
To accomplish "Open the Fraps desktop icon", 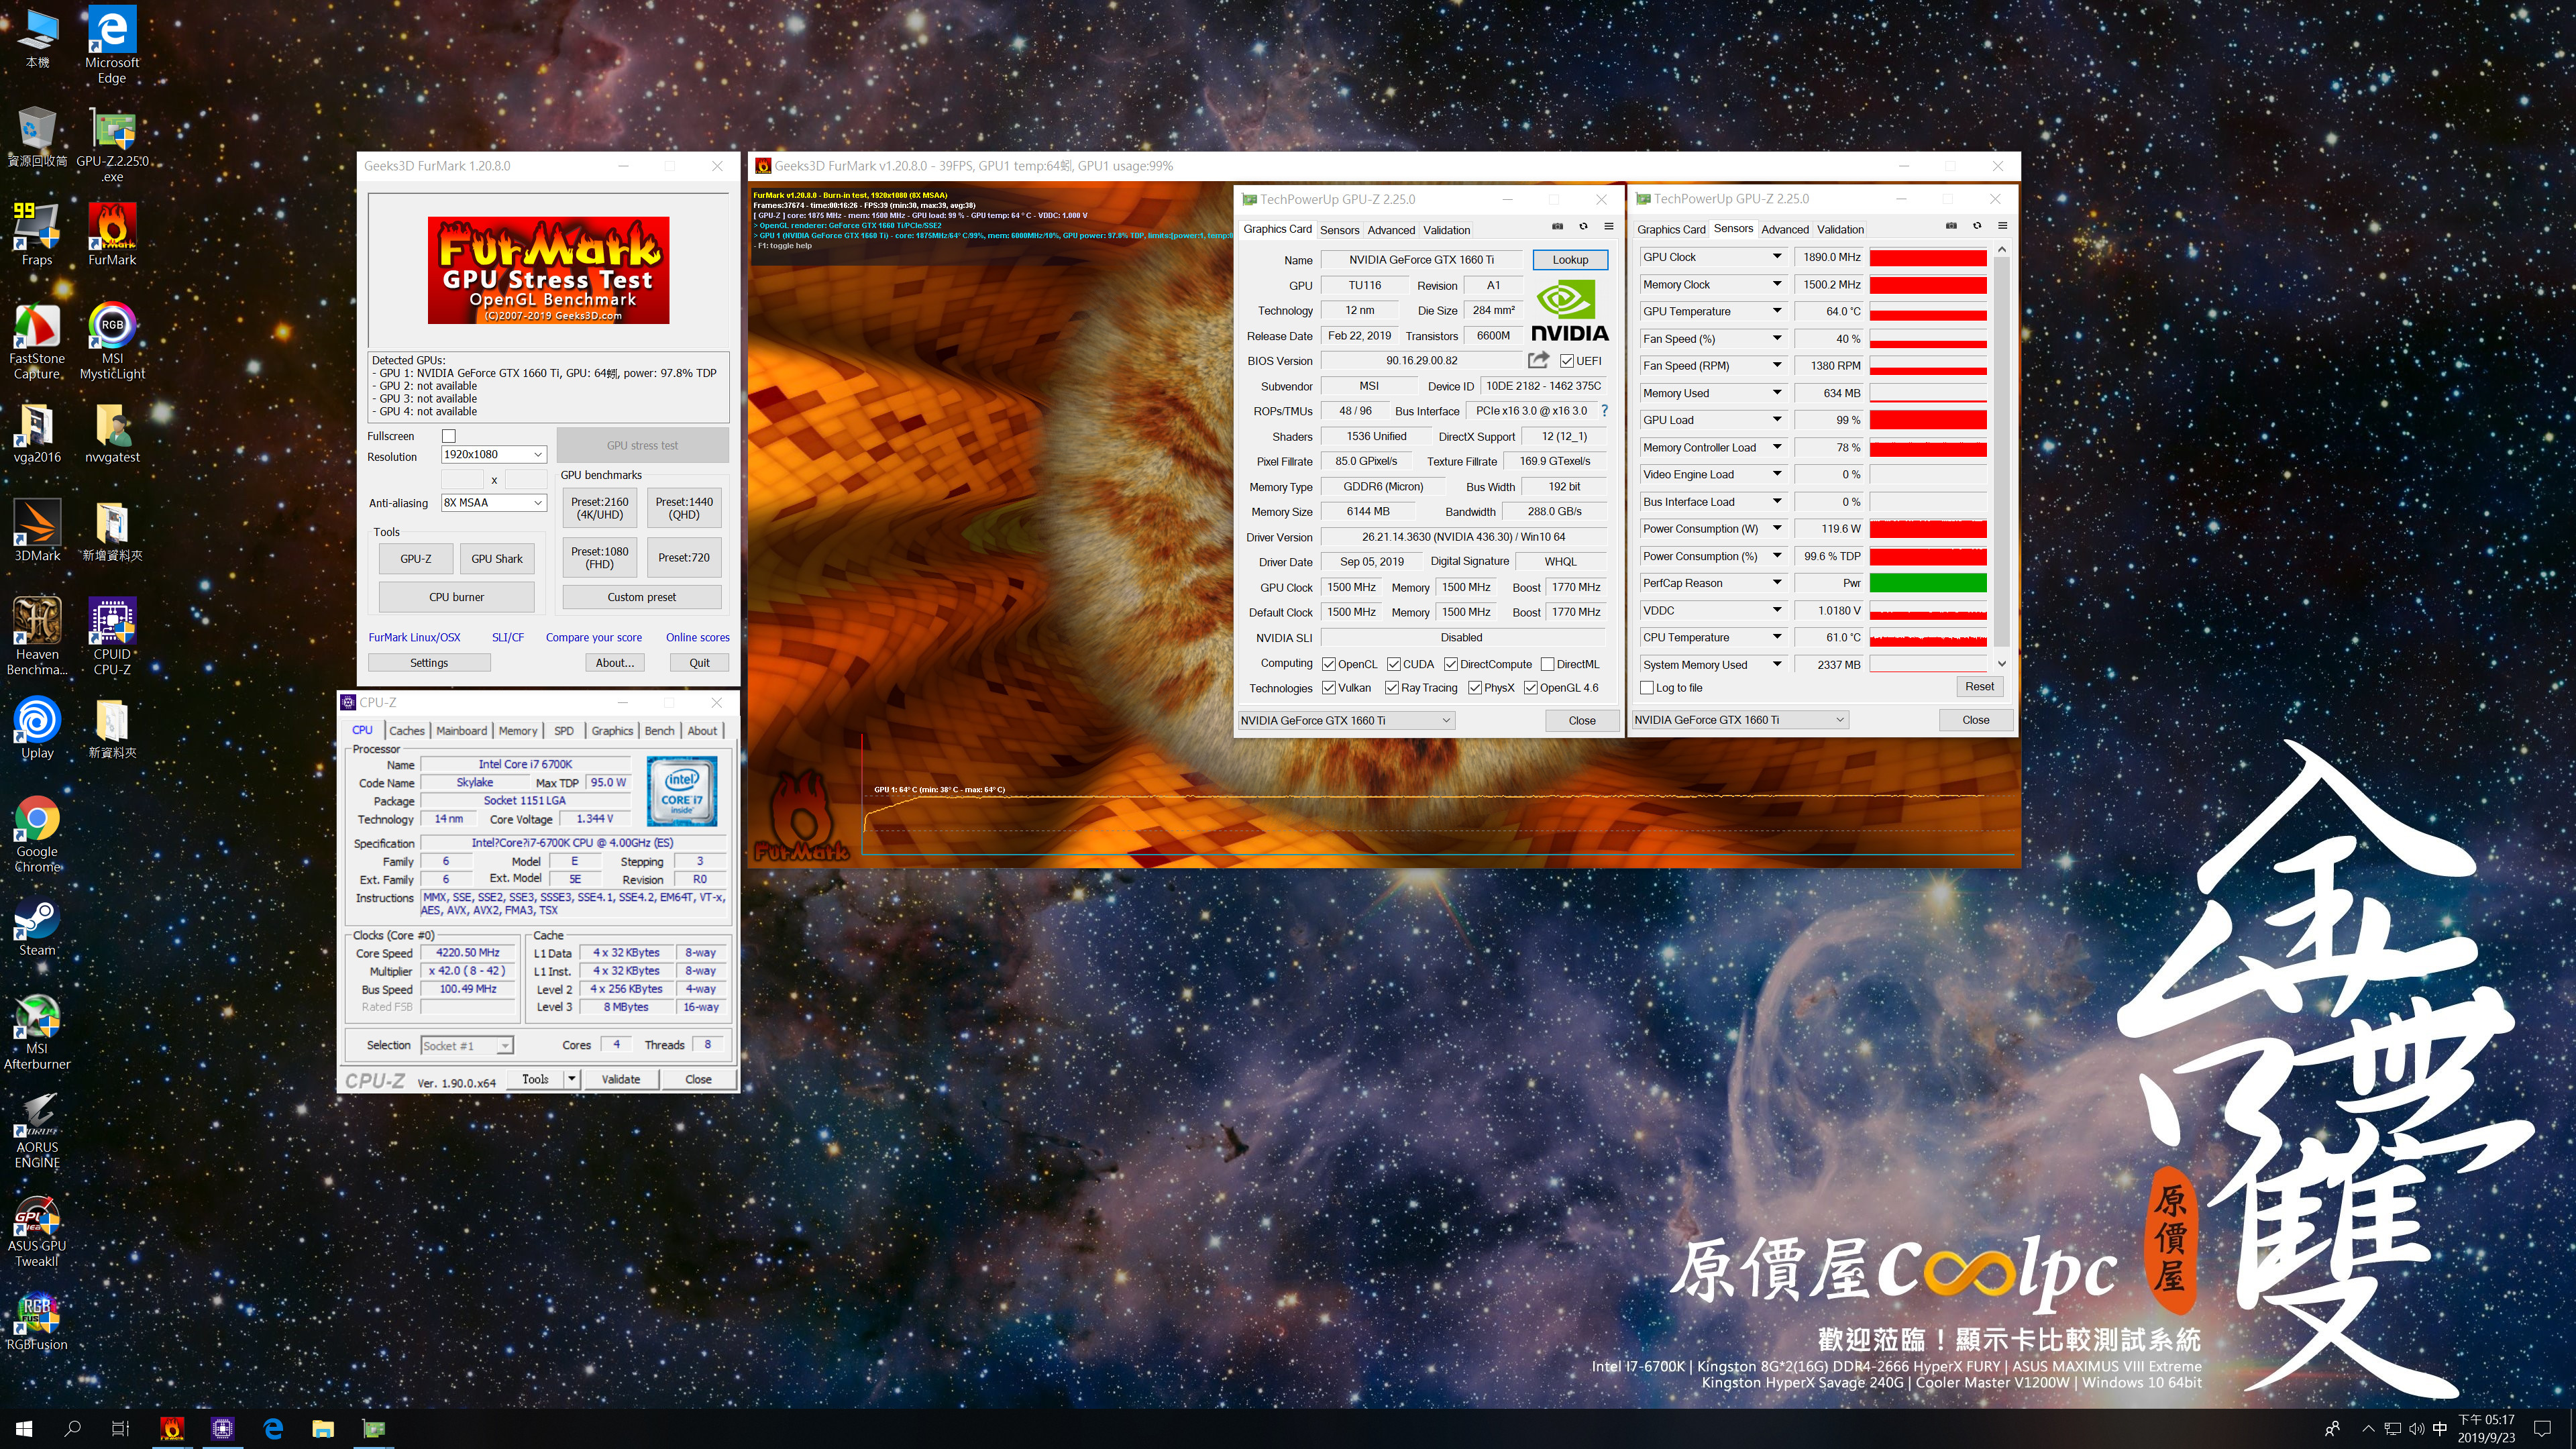I will (37, 233).
